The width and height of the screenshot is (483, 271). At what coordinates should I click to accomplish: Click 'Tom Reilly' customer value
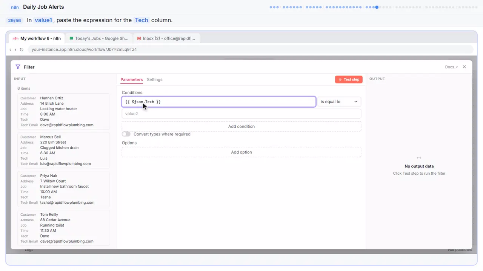tap(49, 215)
